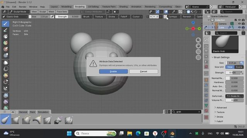Select rendered viewport shading icon
Screen dimensions: 247x138
click(x=196, y=12)
